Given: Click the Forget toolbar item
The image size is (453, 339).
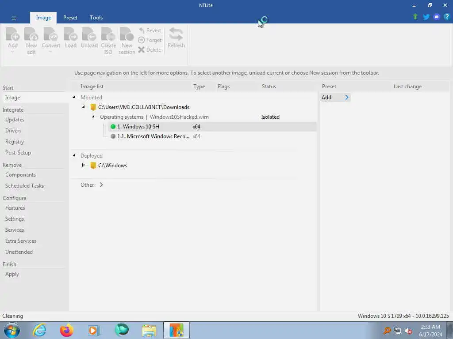Looking at the screenshot, I should click(150, 40).
